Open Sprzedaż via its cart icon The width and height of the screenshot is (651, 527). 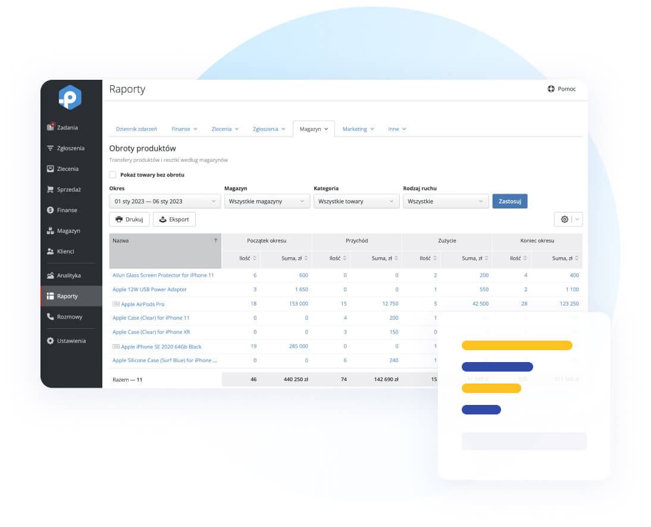(x=51, y=189)
